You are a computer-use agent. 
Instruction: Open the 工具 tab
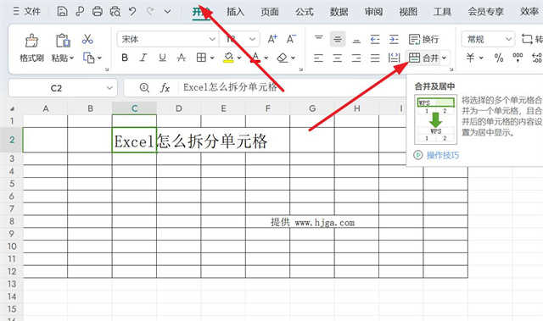[443, 12]
